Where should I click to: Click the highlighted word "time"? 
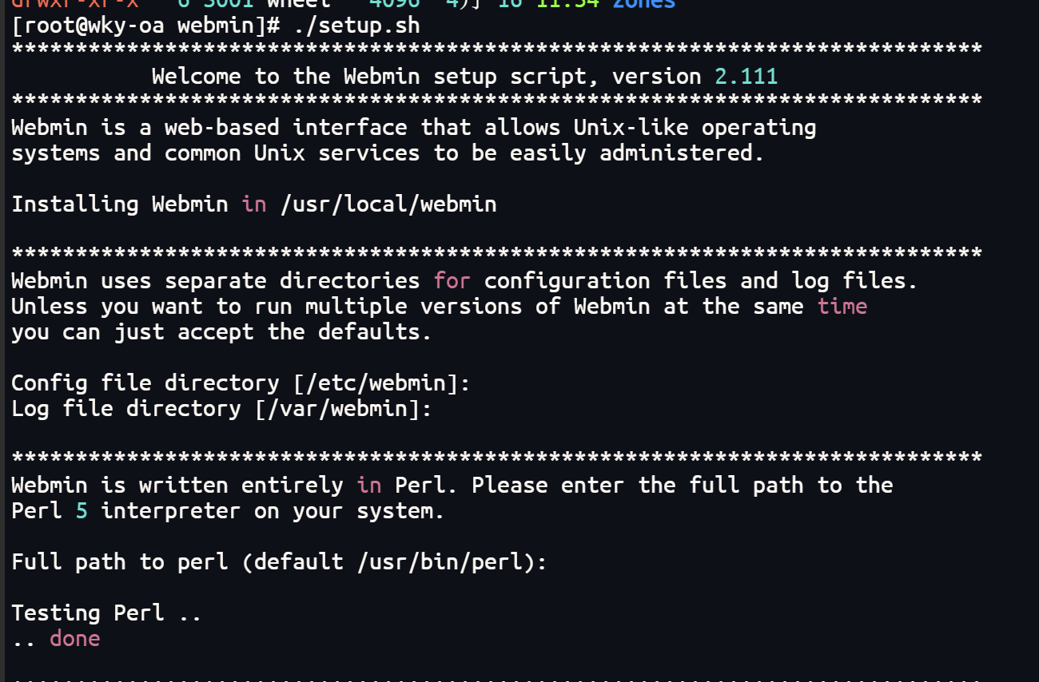842,307
